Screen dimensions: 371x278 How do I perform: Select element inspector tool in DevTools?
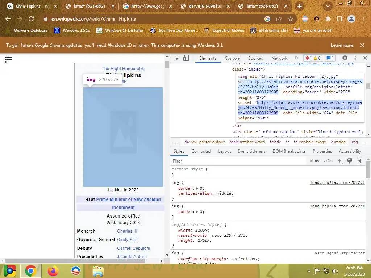pos(176,58)
